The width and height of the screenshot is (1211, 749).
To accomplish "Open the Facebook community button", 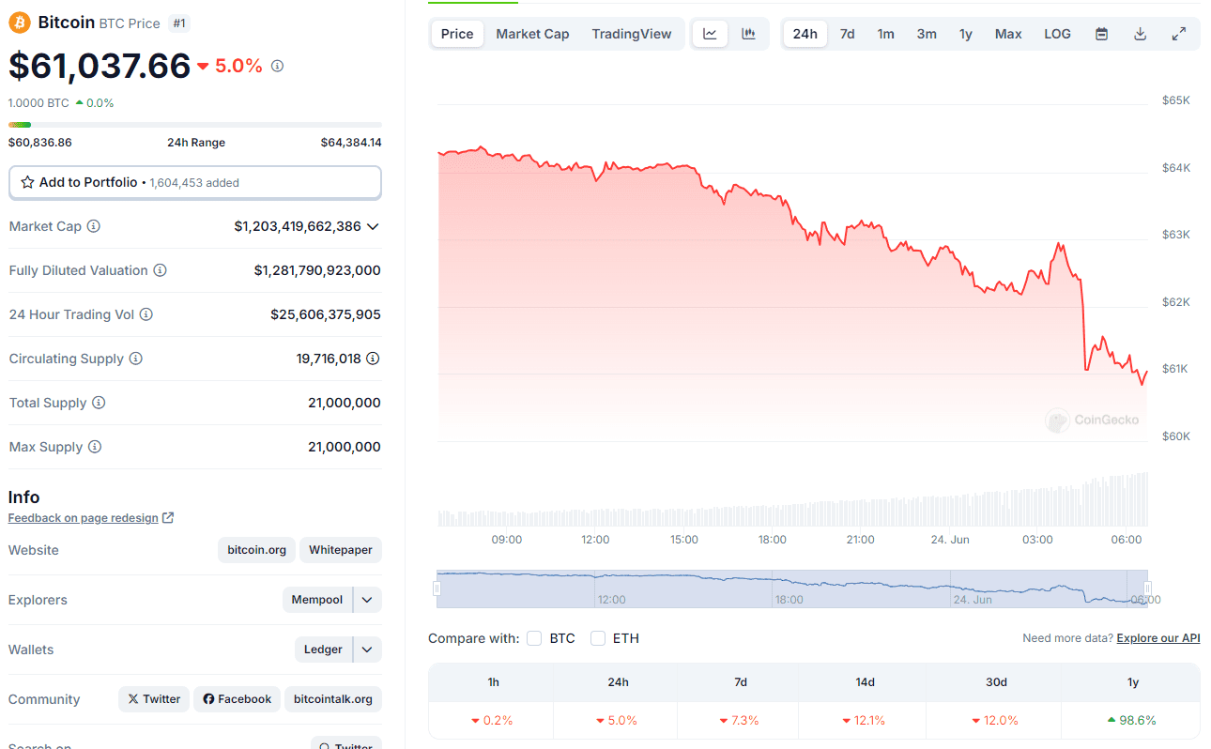I will (237, 699).
